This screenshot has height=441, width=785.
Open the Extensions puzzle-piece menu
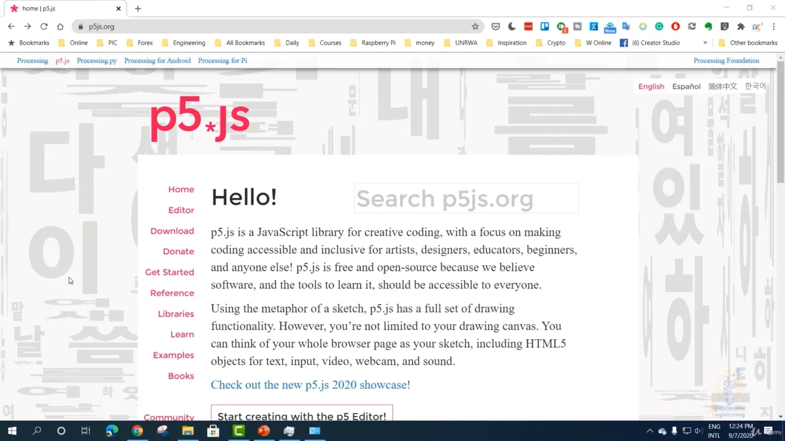coord(741,26)
